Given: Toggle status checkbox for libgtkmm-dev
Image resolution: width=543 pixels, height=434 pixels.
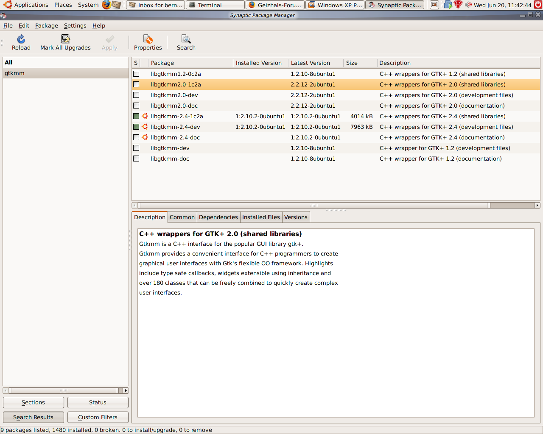Looking at the screenshot, I should pos(136,148).
